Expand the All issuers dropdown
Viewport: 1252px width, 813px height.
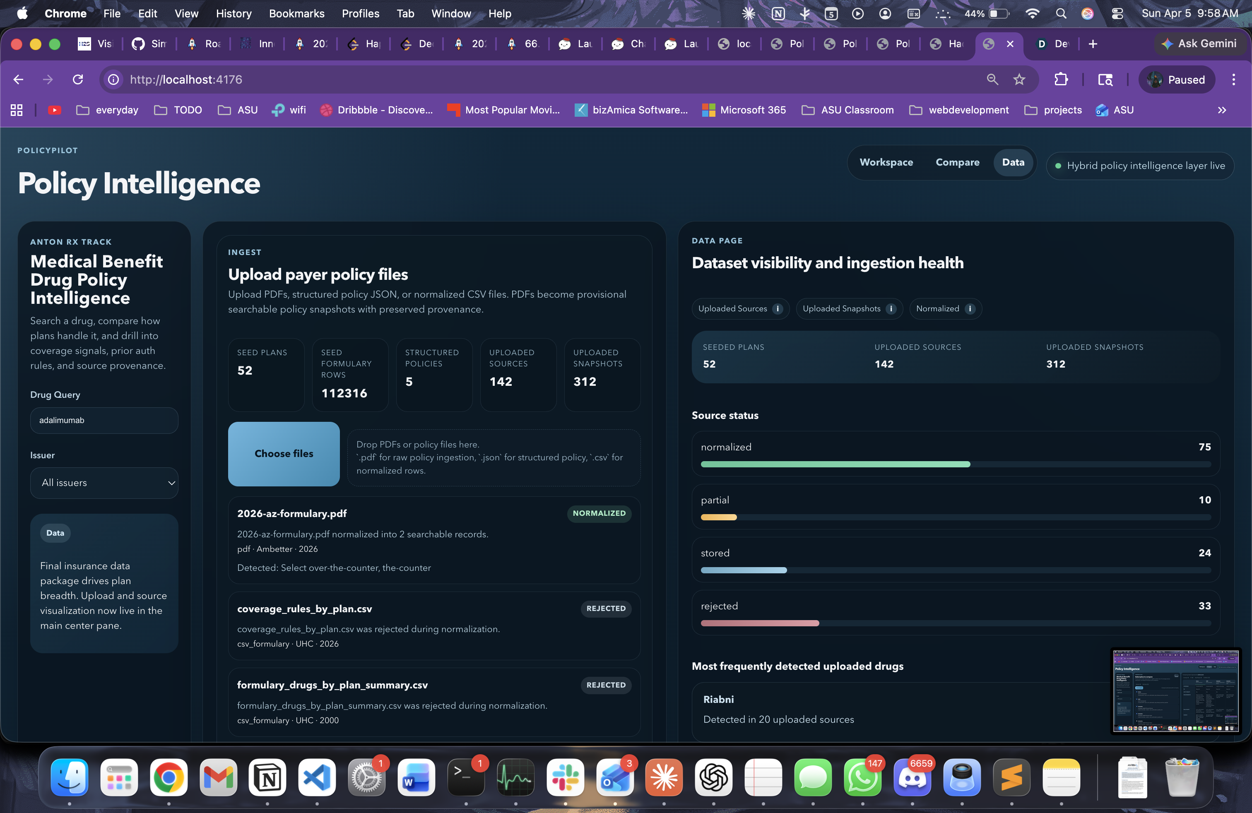click(104, 483)
